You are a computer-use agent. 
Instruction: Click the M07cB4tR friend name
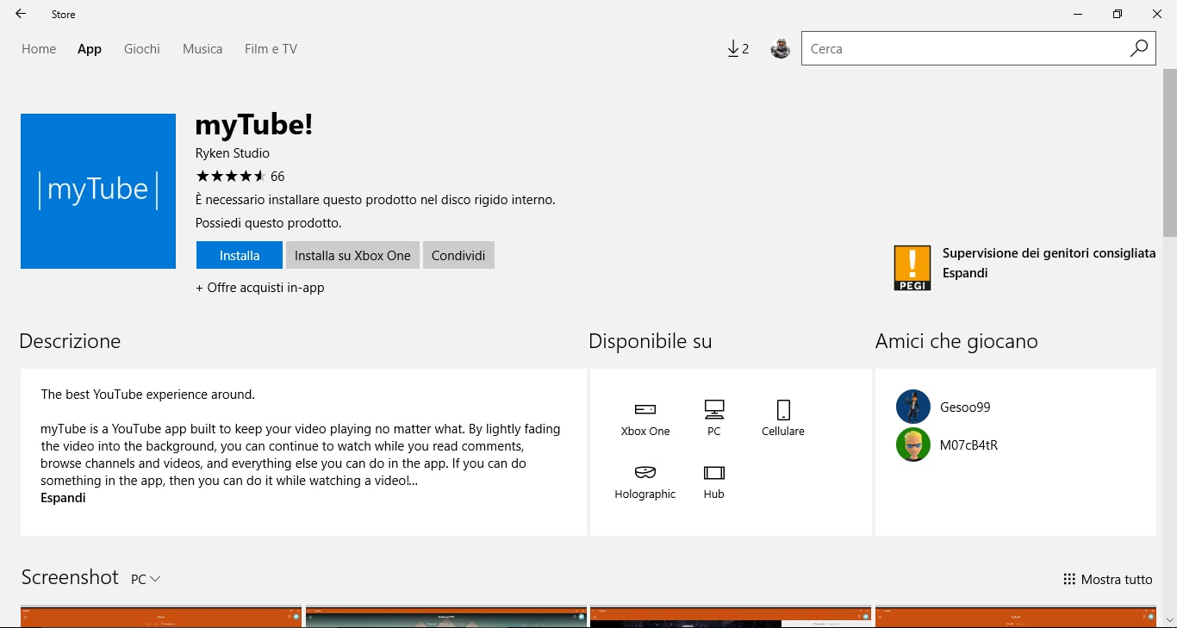tap(968, 445)
